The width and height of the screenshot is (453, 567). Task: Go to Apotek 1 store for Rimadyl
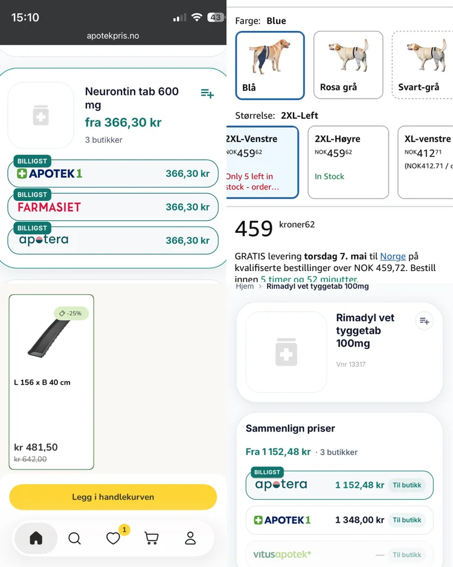pos(406,520)
